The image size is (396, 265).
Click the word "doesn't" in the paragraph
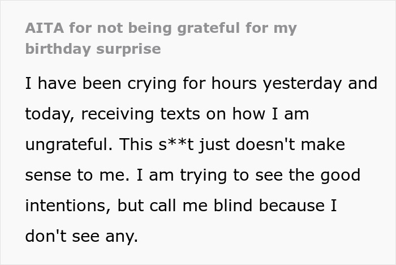(x=273, y=144)
